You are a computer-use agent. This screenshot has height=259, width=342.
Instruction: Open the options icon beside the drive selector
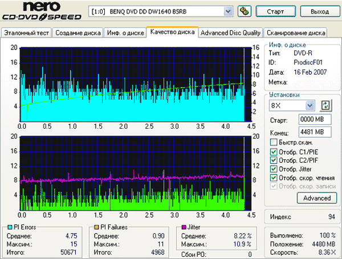pos(245,11)
